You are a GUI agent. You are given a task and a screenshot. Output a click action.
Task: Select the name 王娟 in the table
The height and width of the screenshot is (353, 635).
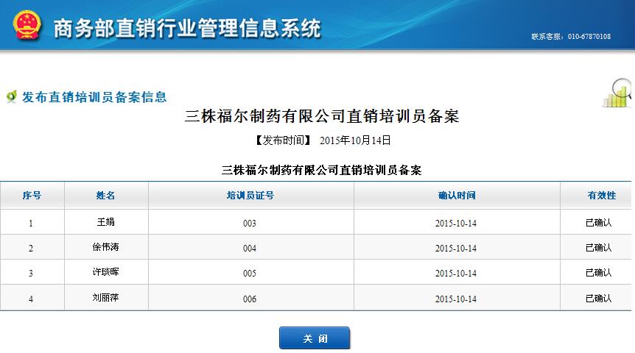(x=106, y=221)
